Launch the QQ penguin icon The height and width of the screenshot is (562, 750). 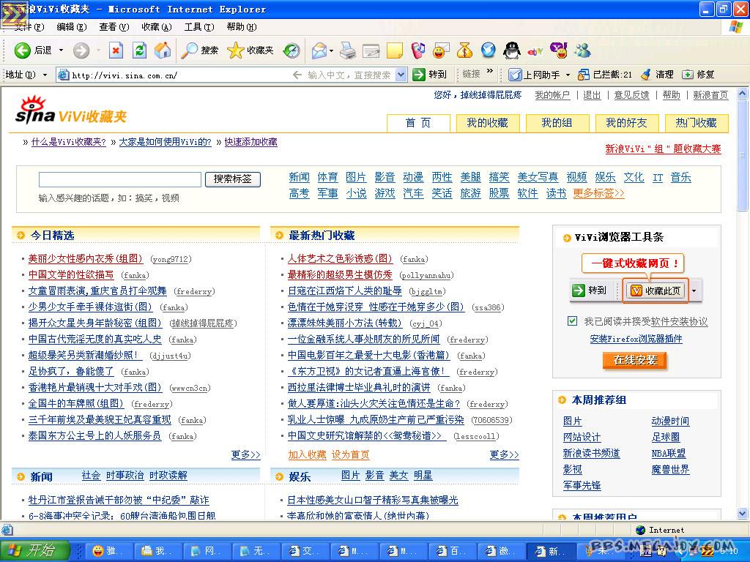pyautogui.click(x=511, y=50)
